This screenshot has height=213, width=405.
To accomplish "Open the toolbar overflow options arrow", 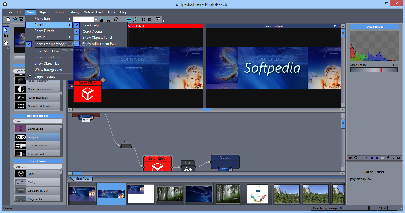I will click(x=164, y=21).
